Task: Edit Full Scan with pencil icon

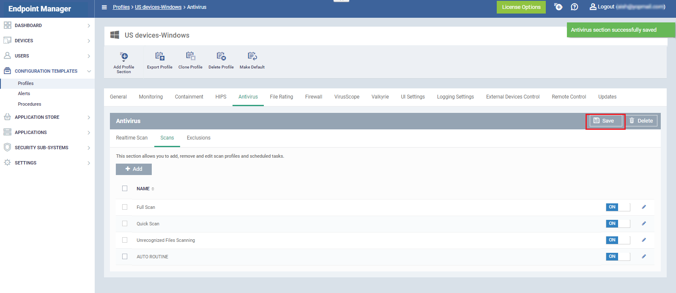Action: pyautogui.click(x=644, y=207)
